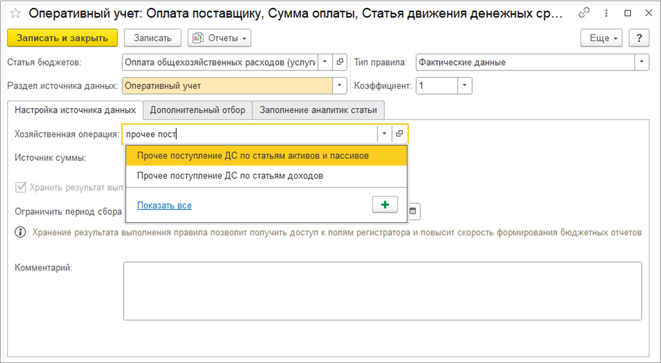661x363 pixels.
Task: Click the help question mark button
Action: click(639, 38)
